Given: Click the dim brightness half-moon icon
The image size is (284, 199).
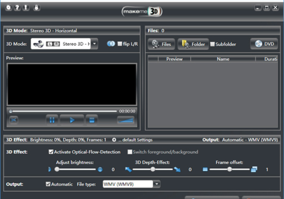Looking at the screenshot, I should [x=50, y=169].
